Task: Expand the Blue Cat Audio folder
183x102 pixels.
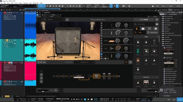Action: pos(162,16)
